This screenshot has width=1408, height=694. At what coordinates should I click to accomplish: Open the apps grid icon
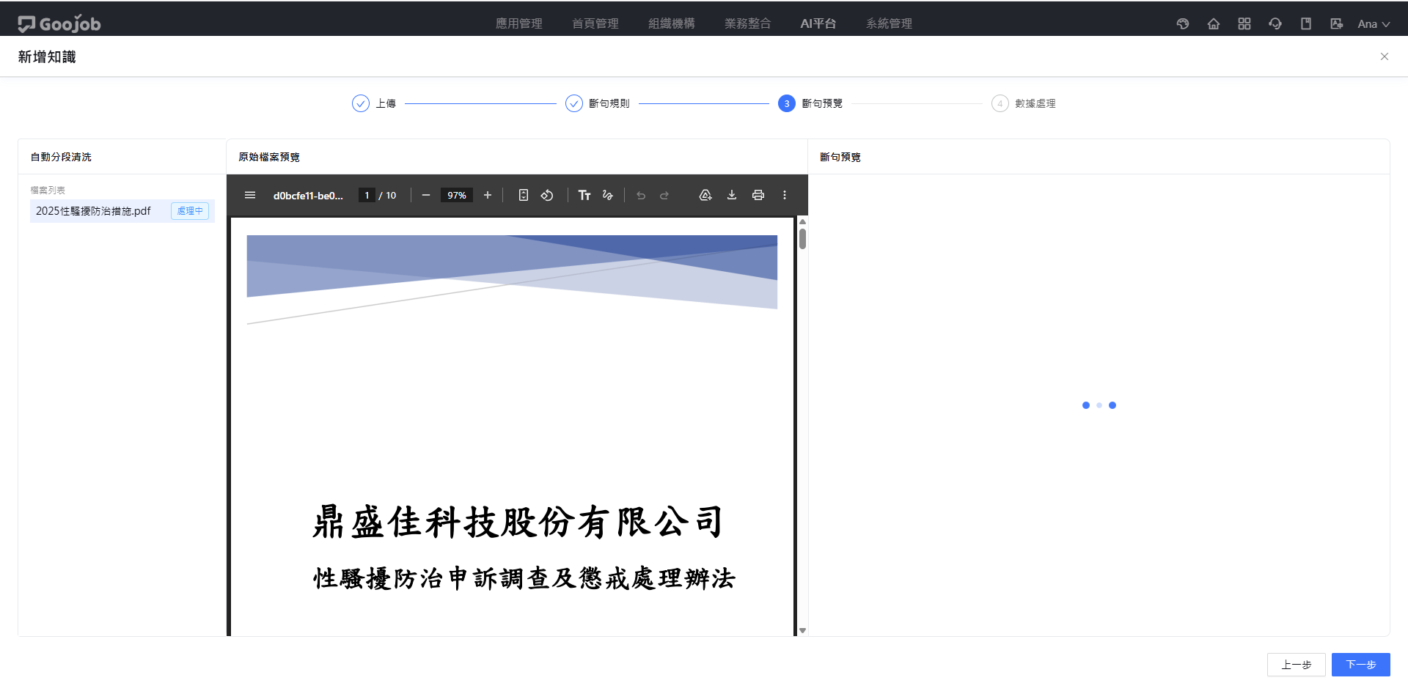(1244, 23)
